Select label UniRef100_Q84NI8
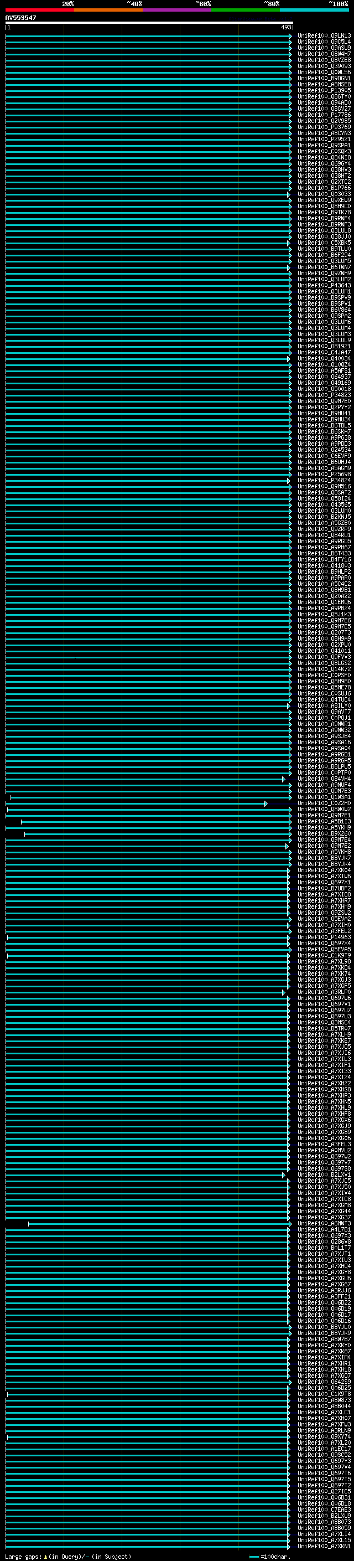This screenshot has height=1561, width=354. pyautogui.click(x=324, y=158)
